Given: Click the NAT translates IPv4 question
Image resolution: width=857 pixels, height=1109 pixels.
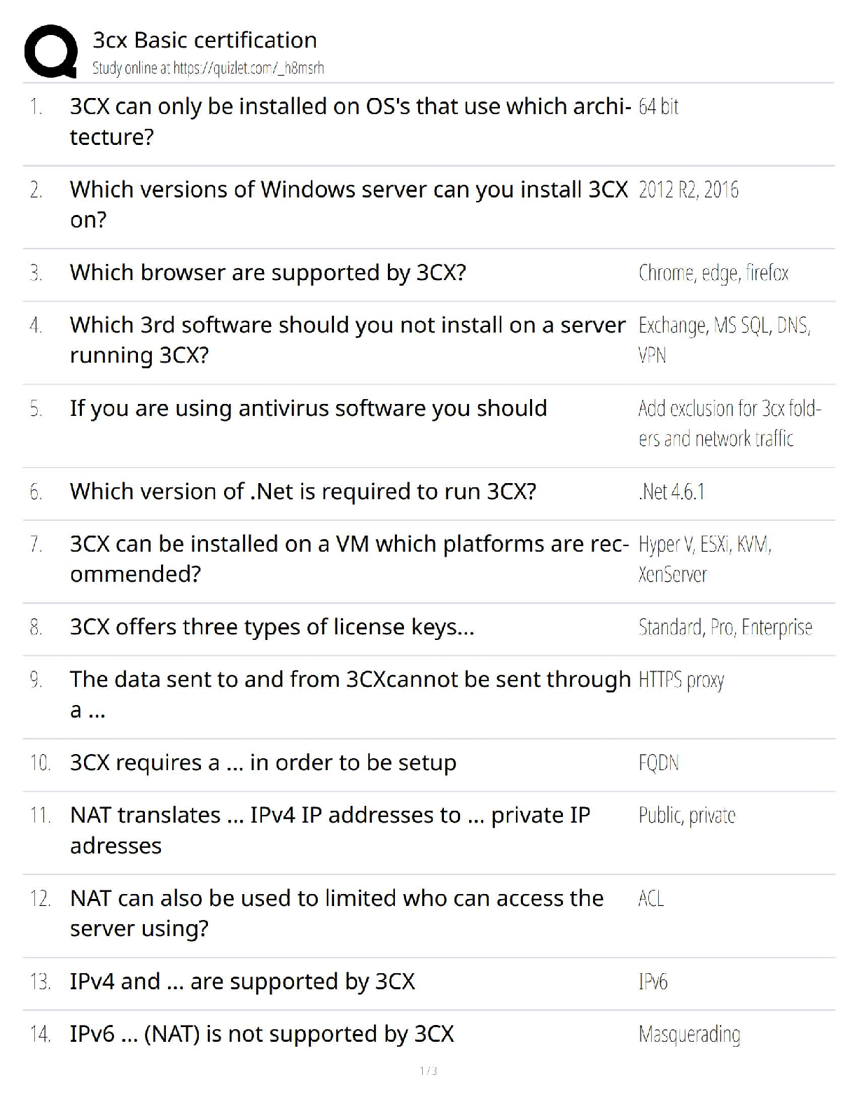Looking at the screenshot, I should coord(330,830).
